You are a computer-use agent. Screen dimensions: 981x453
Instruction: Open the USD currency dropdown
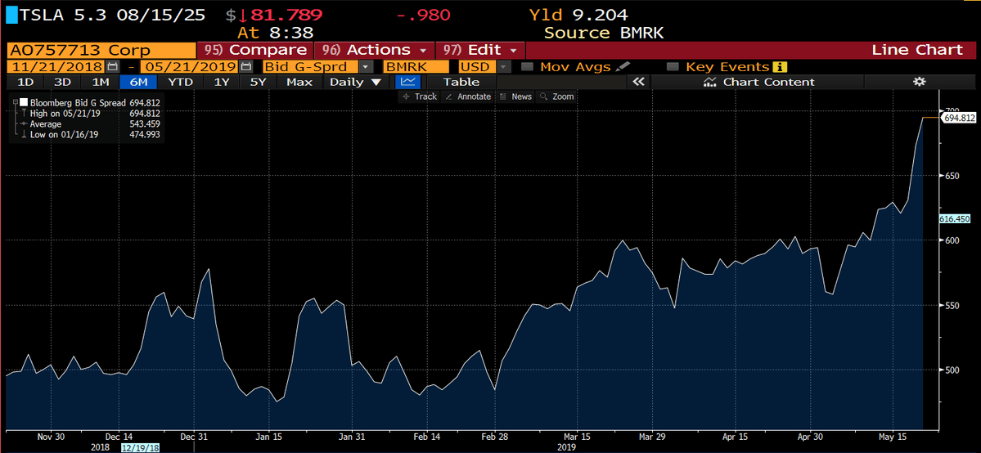pyautogui.click(x=504, y=67)
